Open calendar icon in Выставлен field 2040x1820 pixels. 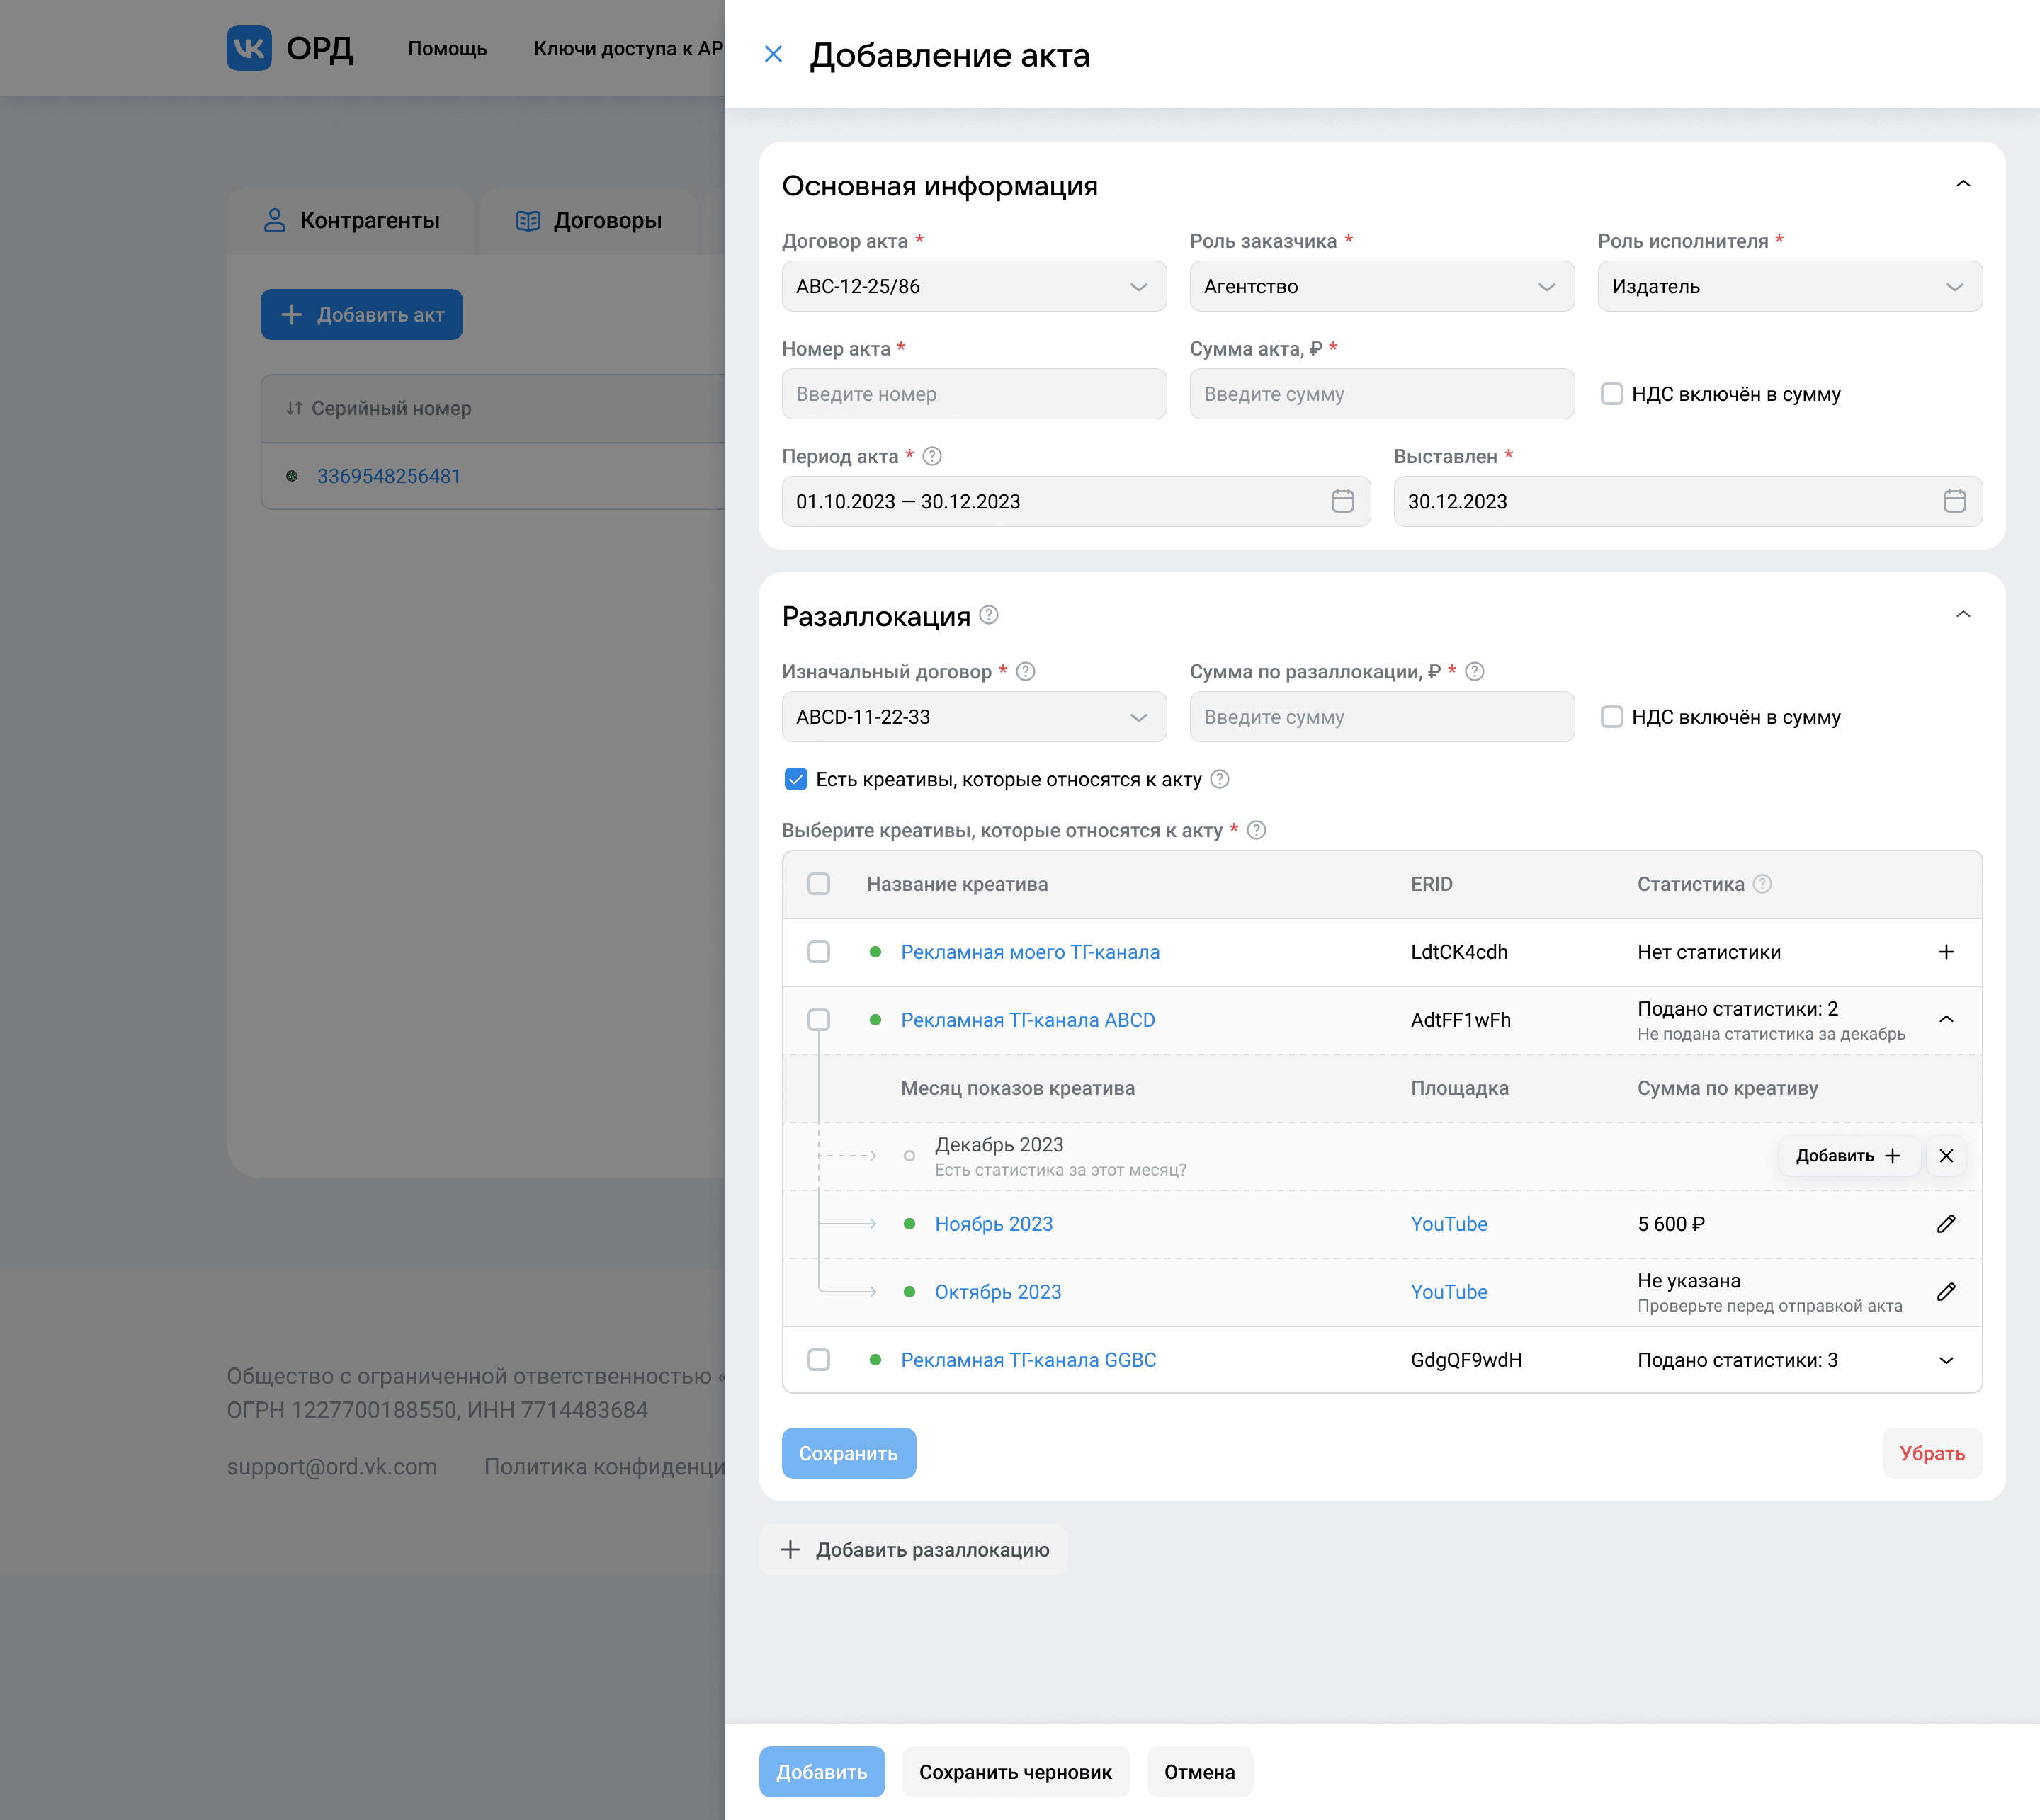coord(1954,501)
